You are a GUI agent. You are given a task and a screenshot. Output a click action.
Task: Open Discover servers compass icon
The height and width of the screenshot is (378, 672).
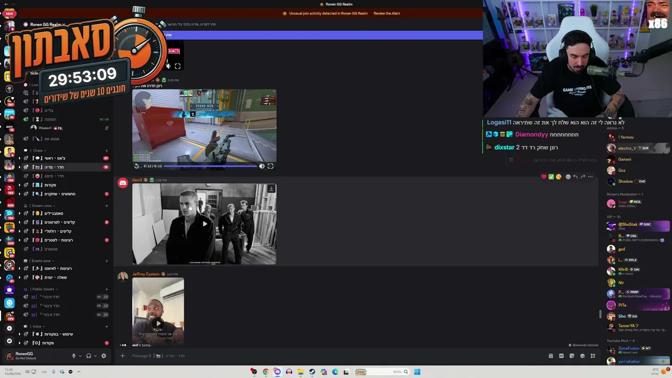pos(9,341)
